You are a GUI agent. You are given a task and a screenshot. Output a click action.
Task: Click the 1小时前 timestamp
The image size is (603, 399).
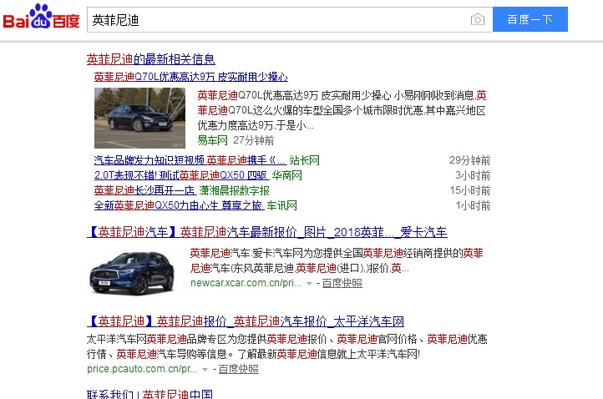click(x=473, y=205)
